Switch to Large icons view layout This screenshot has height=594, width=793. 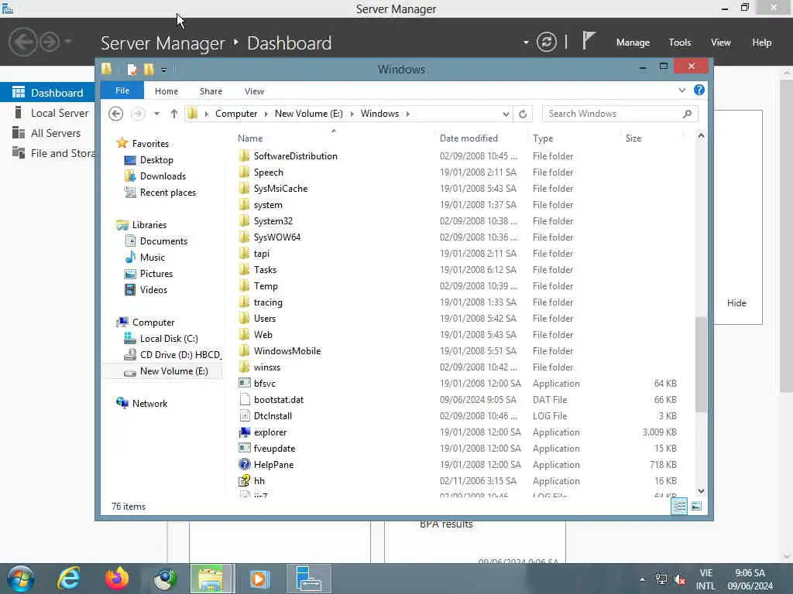(696, 506)
